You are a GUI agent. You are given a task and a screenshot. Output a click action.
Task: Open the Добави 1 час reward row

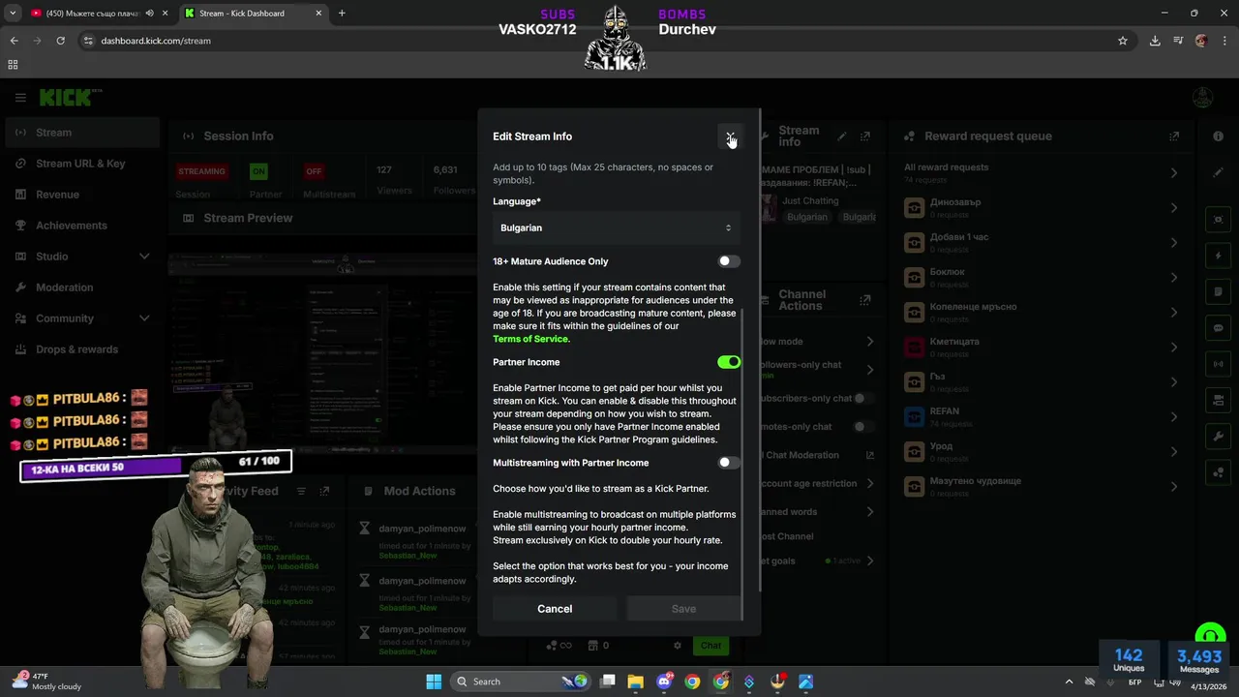[x=1043, y=243]
